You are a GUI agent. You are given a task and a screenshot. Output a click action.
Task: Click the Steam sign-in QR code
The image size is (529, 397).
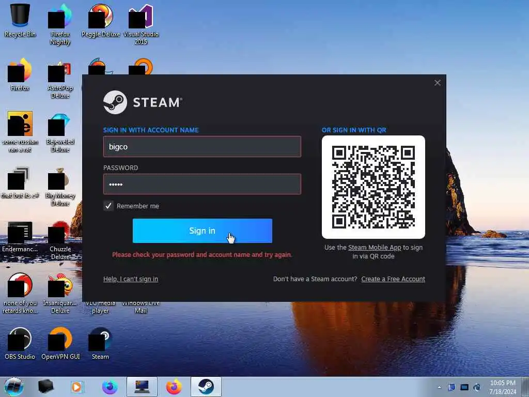374,187
